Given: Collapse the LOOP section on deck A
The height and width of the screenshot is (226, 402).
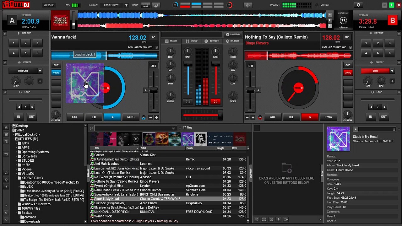Looking at the screenshot, I should pyautogui.click(x=5, y=92).
